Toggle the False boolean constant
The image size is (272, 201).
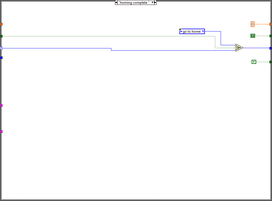tap(254, 62)
